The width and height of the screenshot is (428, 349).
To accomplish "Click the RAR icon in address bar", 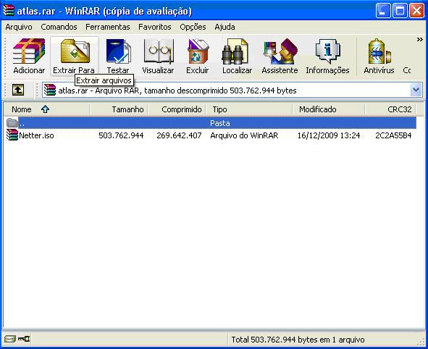I will [x=50, y=90].
